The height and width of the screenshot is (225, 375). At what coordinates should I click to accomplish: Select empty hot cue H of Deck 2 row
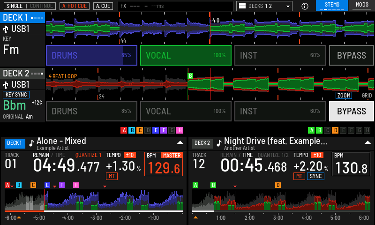click(367, 130)
